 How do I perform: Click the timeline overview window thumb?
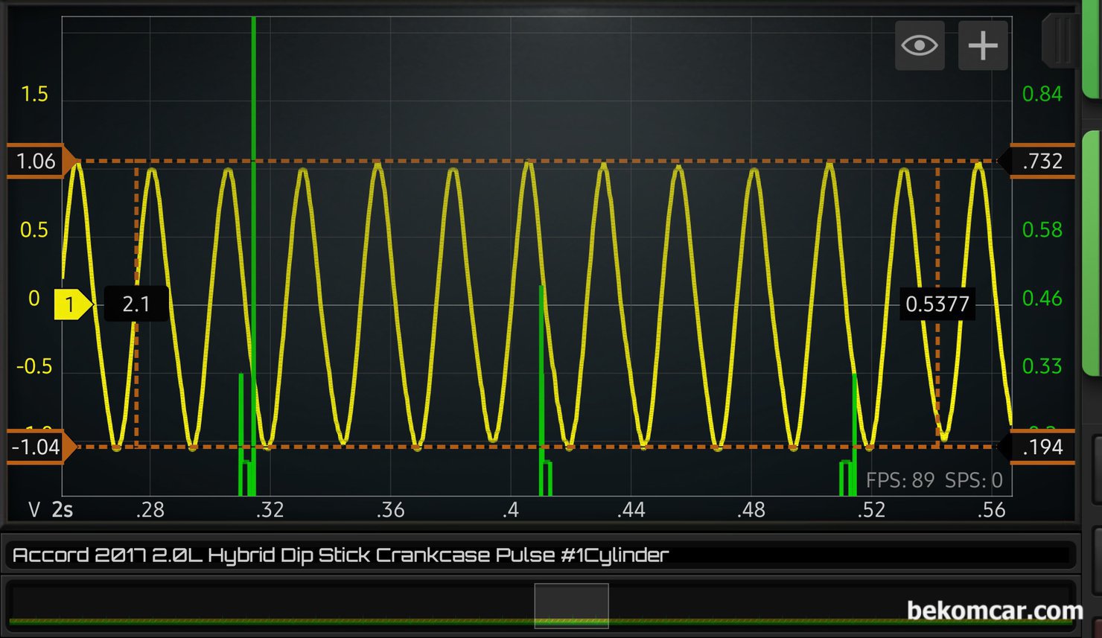(x=571, y=605)
